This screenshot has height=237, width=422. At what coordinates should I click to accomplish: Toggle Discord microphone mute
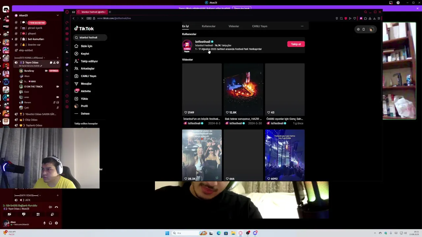coord(45,223)
